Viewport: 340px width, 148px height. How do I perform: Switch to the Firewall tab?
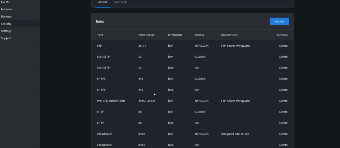point(102,2)
